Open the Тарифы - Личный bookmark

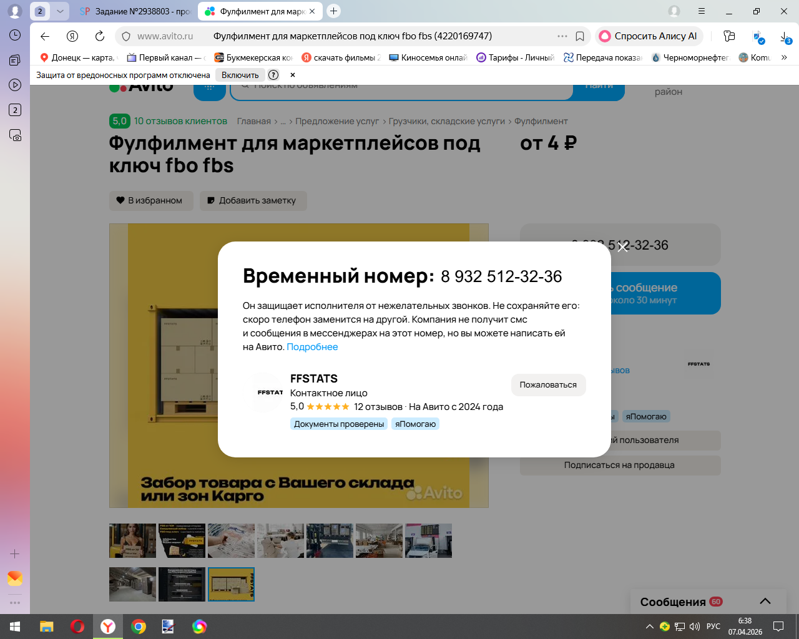(x=516, y=57)
